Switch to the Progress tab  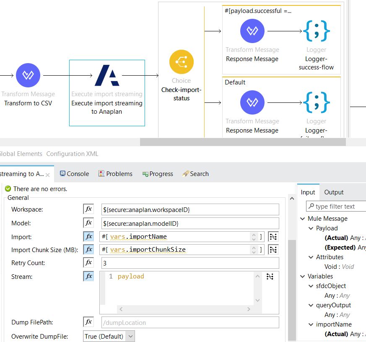click(158, 174)
